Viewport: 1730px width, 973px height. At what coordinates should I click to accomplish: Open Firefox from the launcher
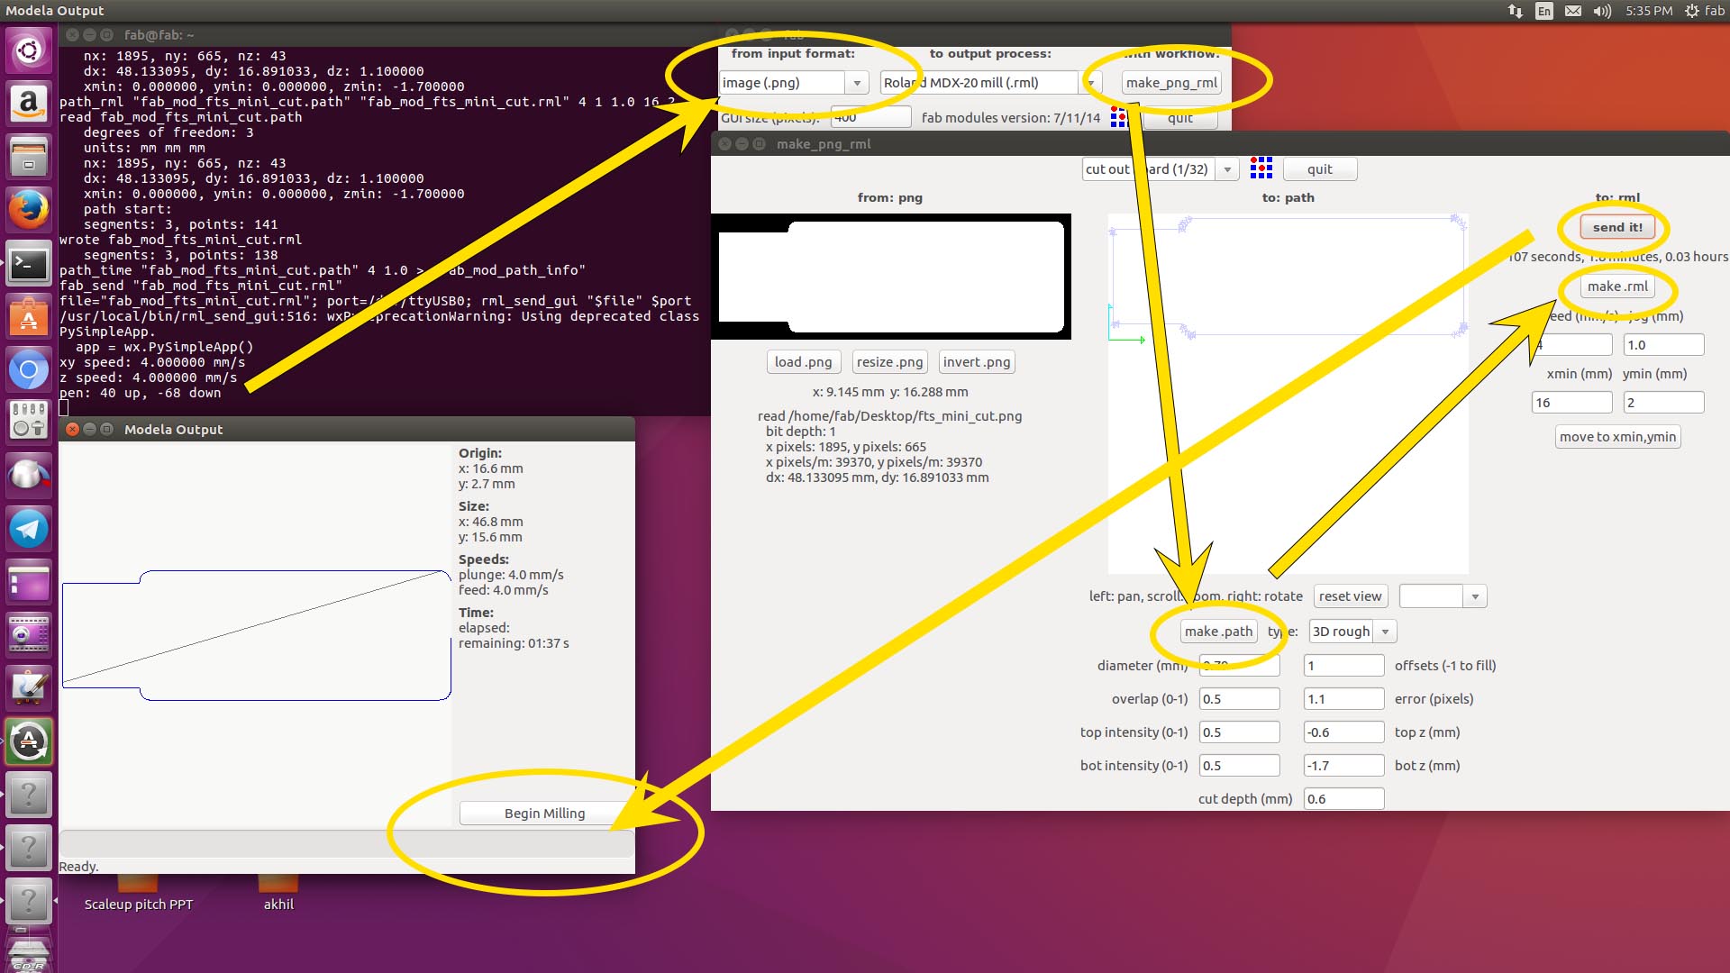[x=29, y=210]
